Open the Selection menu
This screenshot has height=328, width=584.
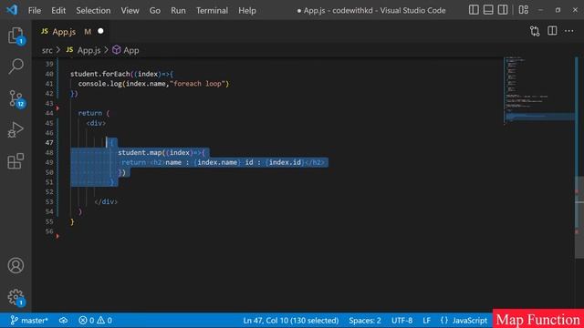pyautogui.click(x=93, y=10)
